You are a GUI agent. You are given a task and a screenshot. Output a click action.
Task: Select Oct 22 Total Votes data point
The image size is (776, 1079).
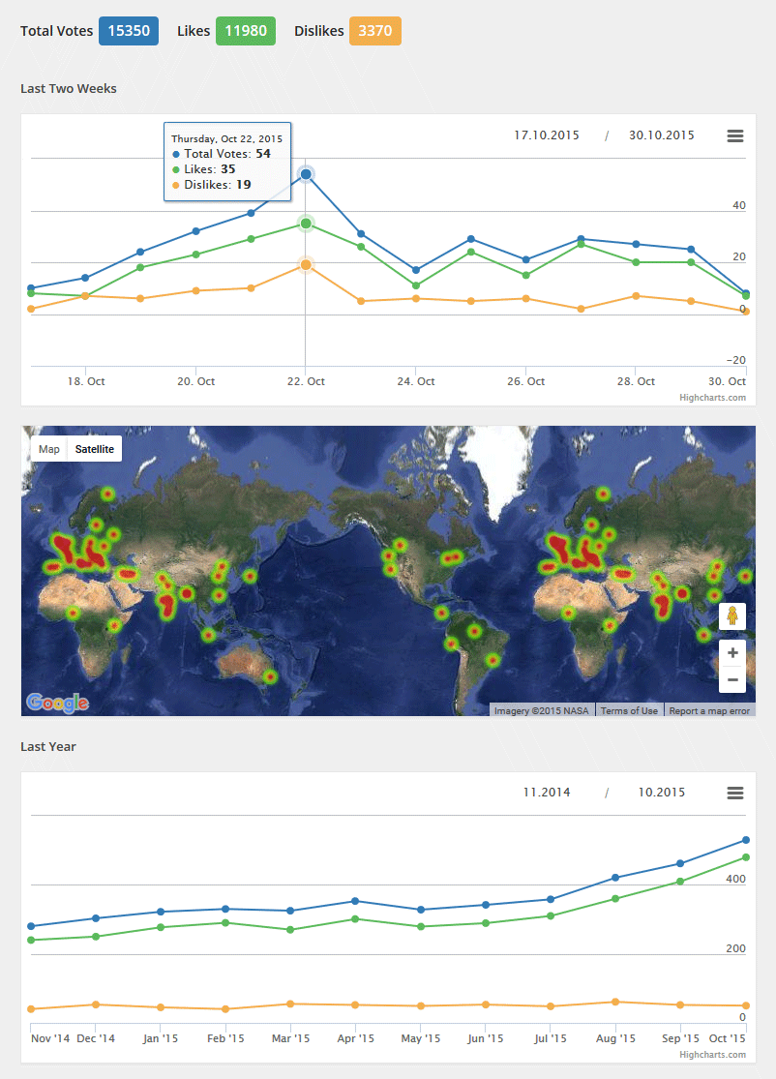(306, 174)
